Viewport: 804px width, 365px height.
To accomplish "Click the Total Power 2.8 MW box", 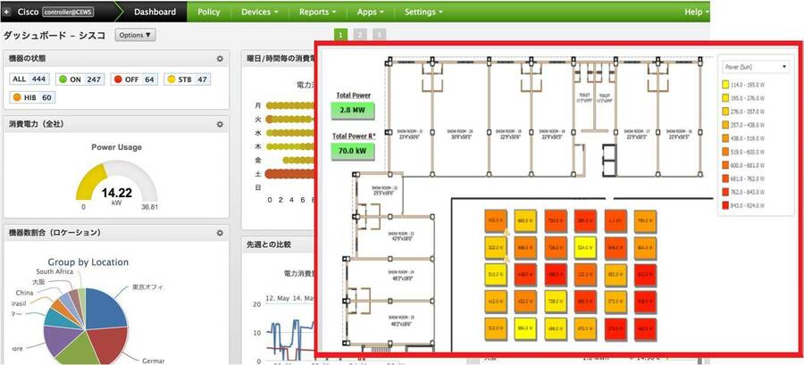I will click(353, 111).
